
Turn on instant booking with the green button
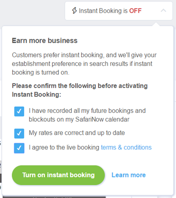tap(58, 175)
